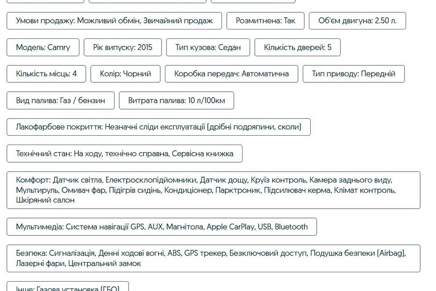Click the 'Рік випуску: 2015' tag

(x=123, y=47)
